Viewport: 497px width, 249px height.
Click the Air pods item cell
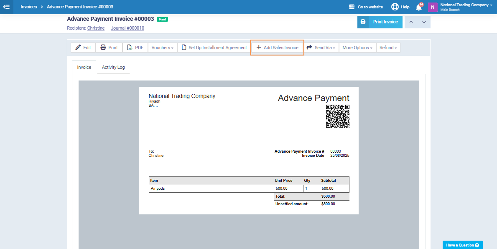point(211,189)
